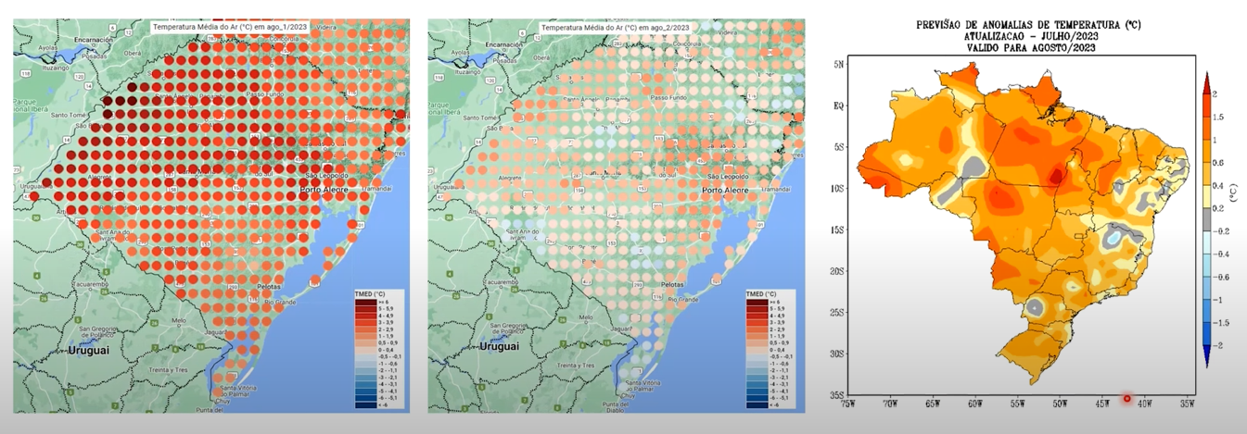The height and width of the screenshot is (434, 1247).
Task: Select Porto Alegre on the middle map
Action: click(x=725, y=190)
